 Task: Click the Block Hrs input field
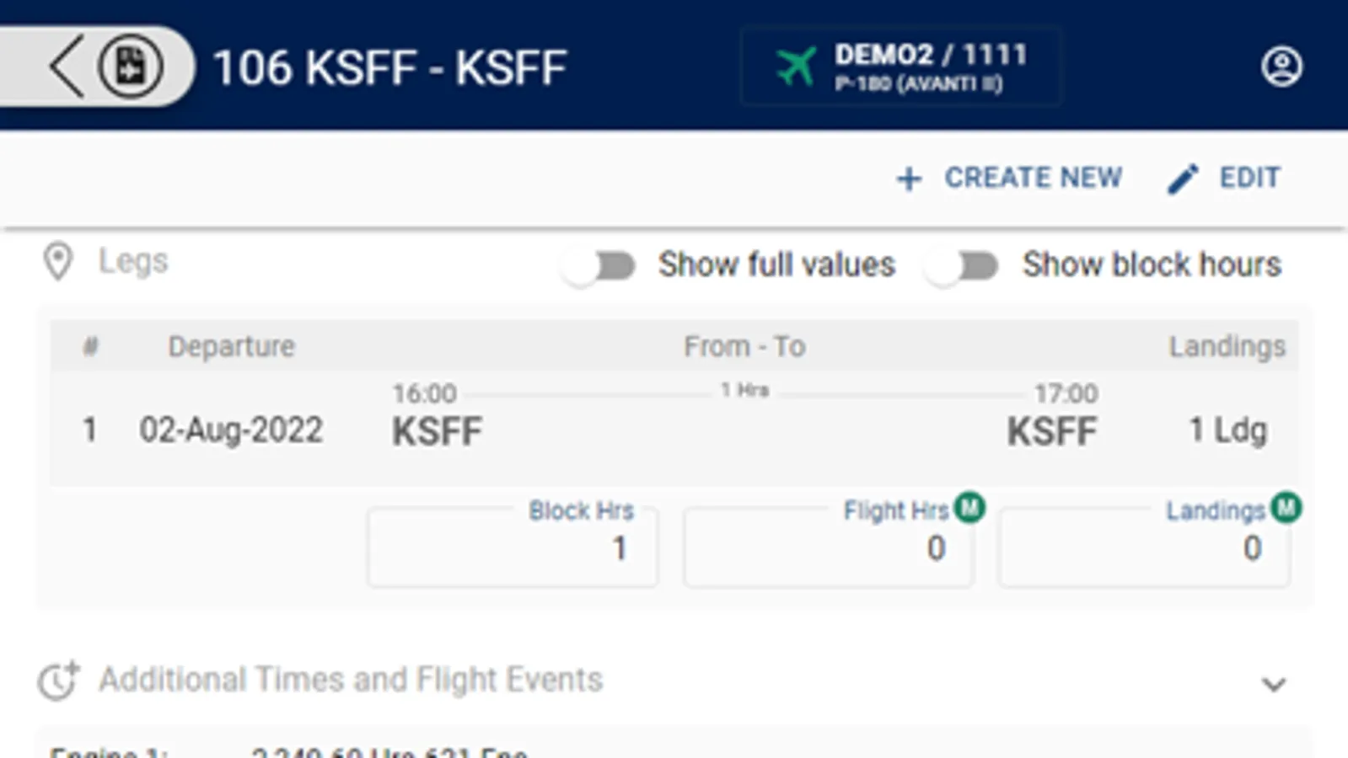pyautogui.click(x=513, y=549)
